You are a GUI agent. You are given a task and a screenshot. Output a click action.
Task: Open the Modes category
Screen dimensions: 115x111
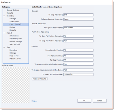click(12, 27)
